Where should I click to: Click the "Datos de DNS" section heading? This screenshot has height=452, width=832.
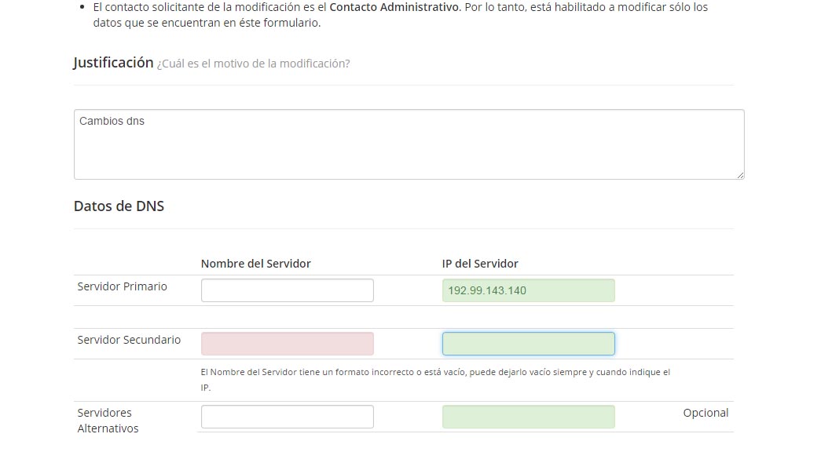tap(119, 206)
